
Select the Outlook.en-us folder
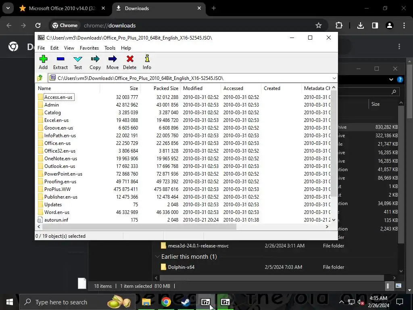(x=60, y=166)
